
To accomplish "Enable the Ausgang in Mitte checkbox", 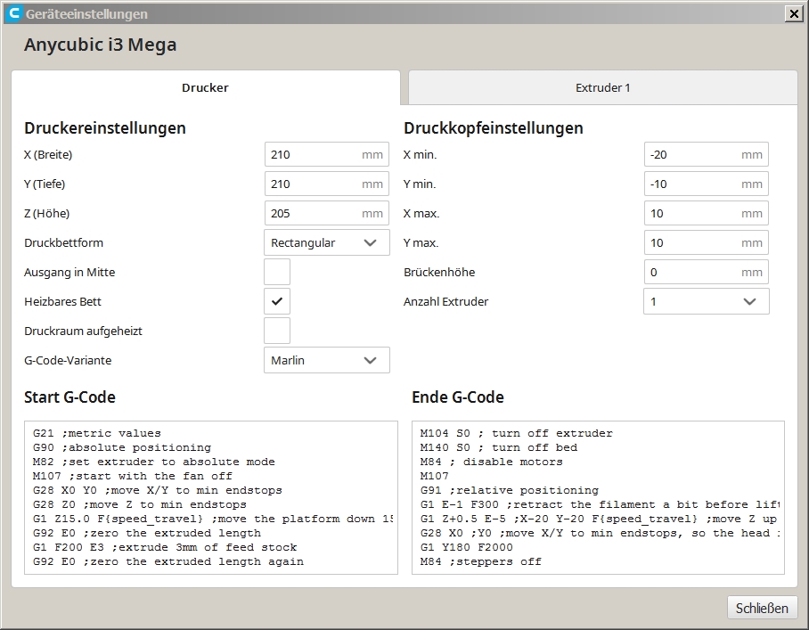I will [277, 272].
